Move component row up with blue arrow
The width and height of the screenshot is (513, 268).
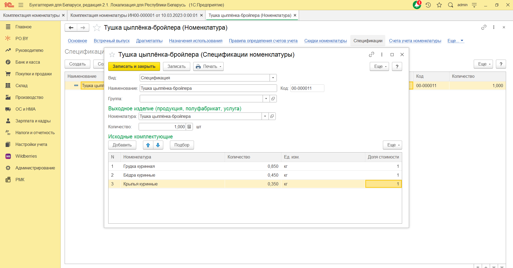(x=148, y=145)
